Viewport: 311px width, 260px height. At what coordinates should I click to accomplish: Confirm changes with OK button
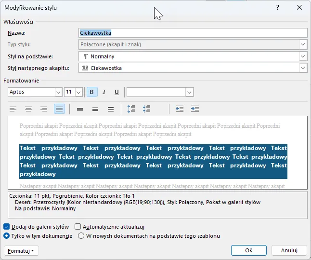[x=248, y=250]
